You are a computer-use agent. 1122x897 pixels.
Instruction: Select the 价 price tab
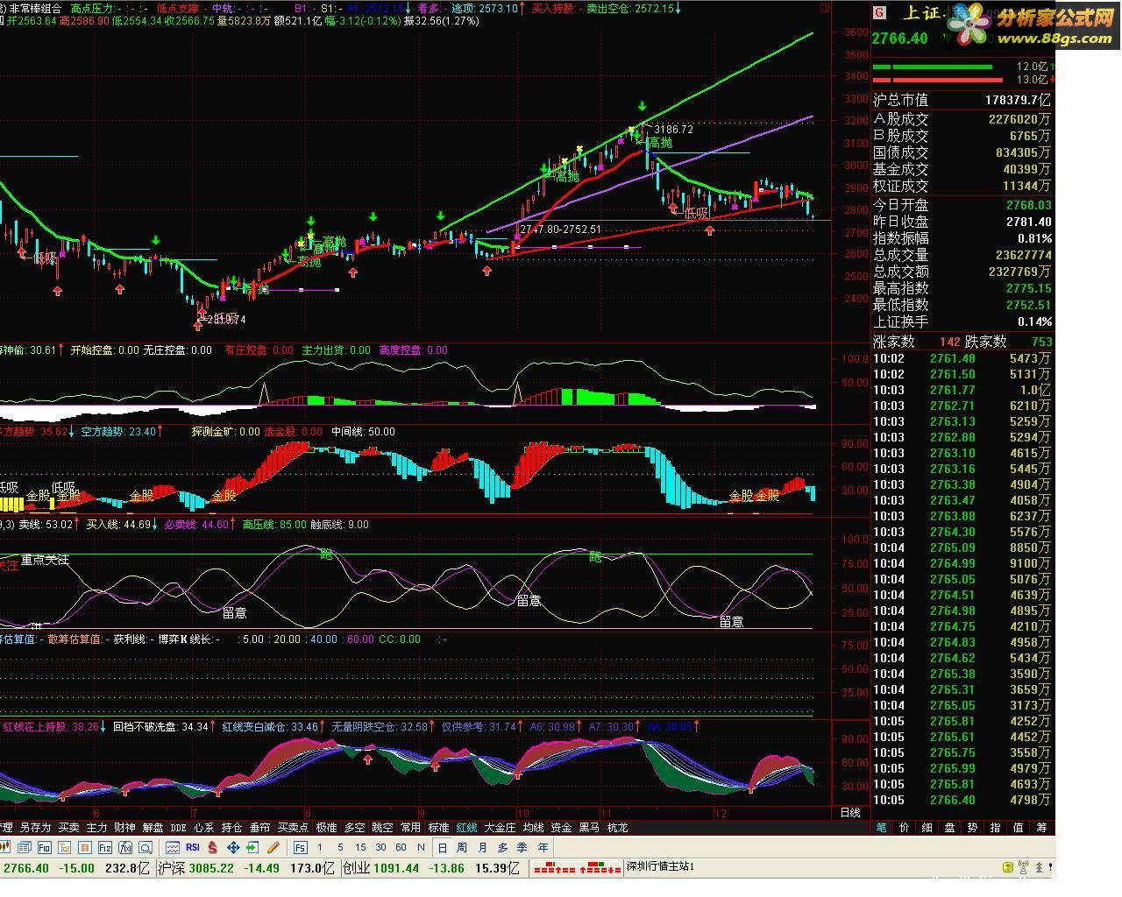905,827
